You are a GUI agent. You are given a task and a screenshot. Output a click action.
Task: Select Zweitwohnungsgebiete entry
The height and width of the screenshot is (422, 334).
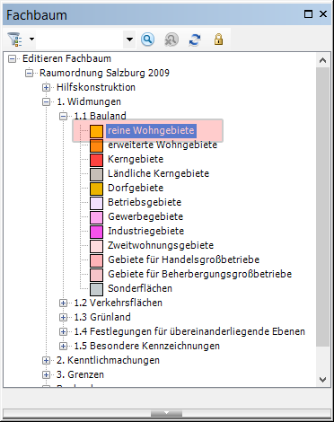click(x=161, y=245)
